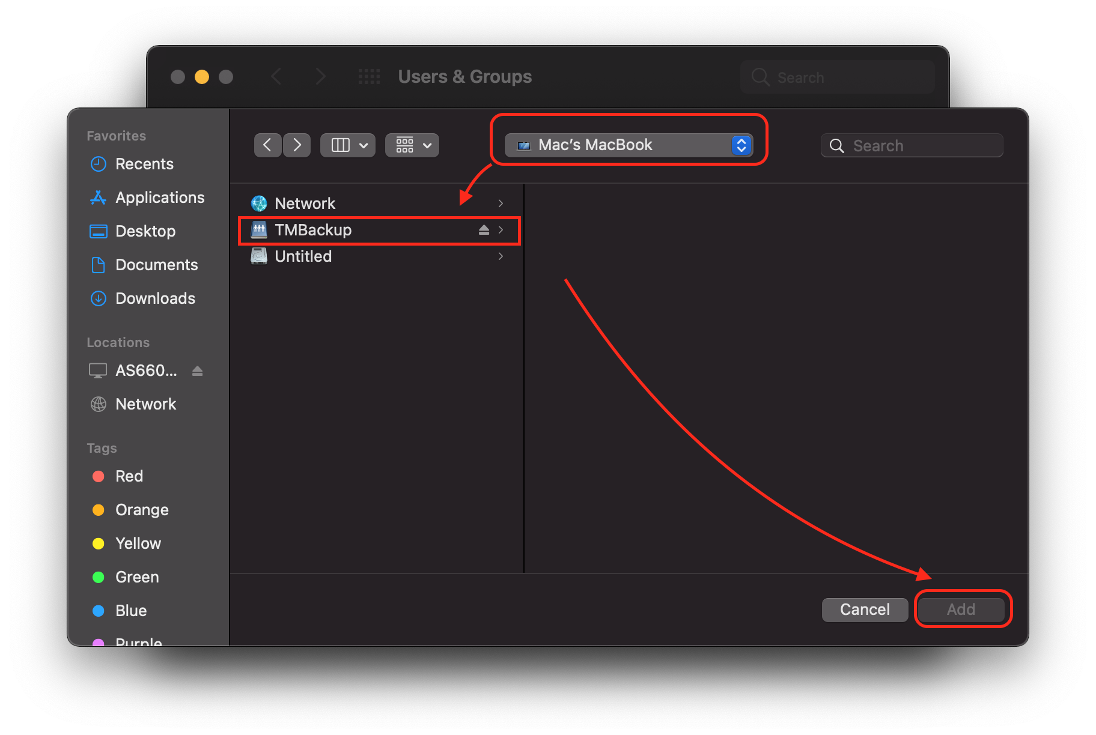Open Recents in Favorites sidebar
Viewport: 1096px width, 735px height.
[144, 164]
